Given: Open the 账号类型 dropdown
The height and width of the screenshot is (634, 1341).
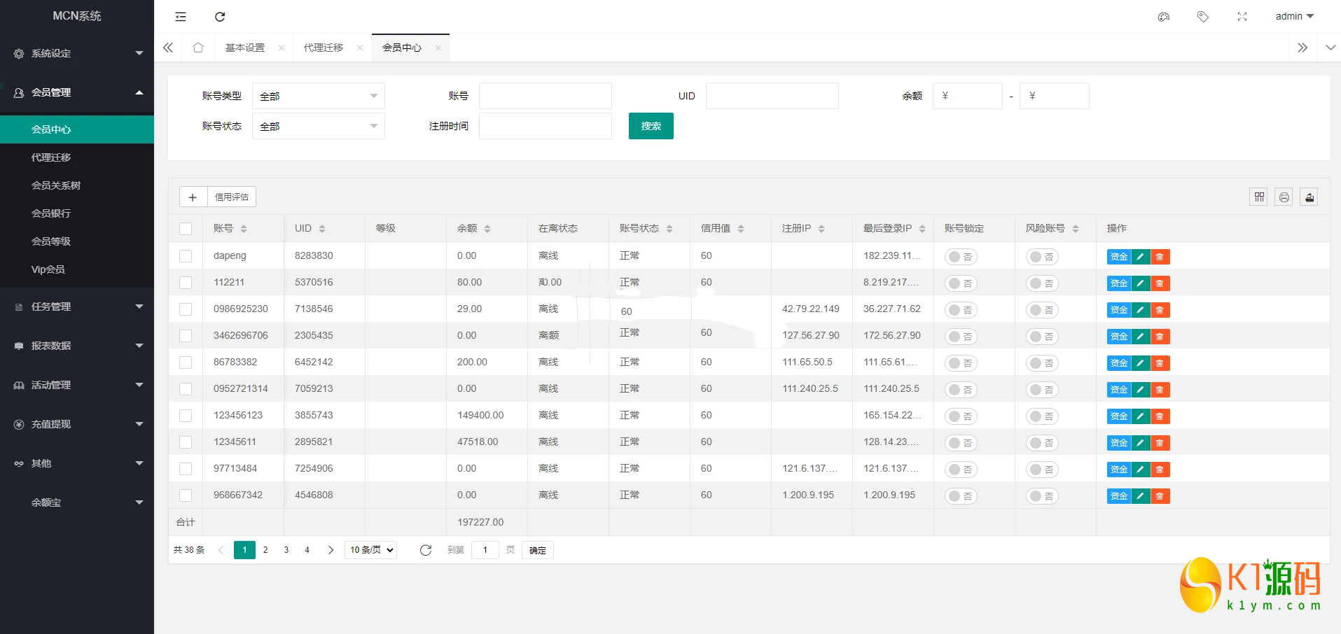Looking at the screenshot, I should click(318, 96).
